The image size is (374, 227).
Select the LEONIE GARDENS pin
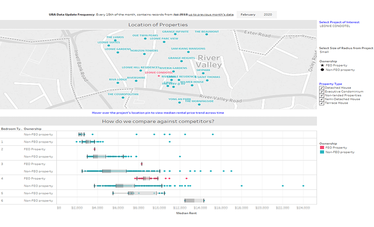point(118,52)
